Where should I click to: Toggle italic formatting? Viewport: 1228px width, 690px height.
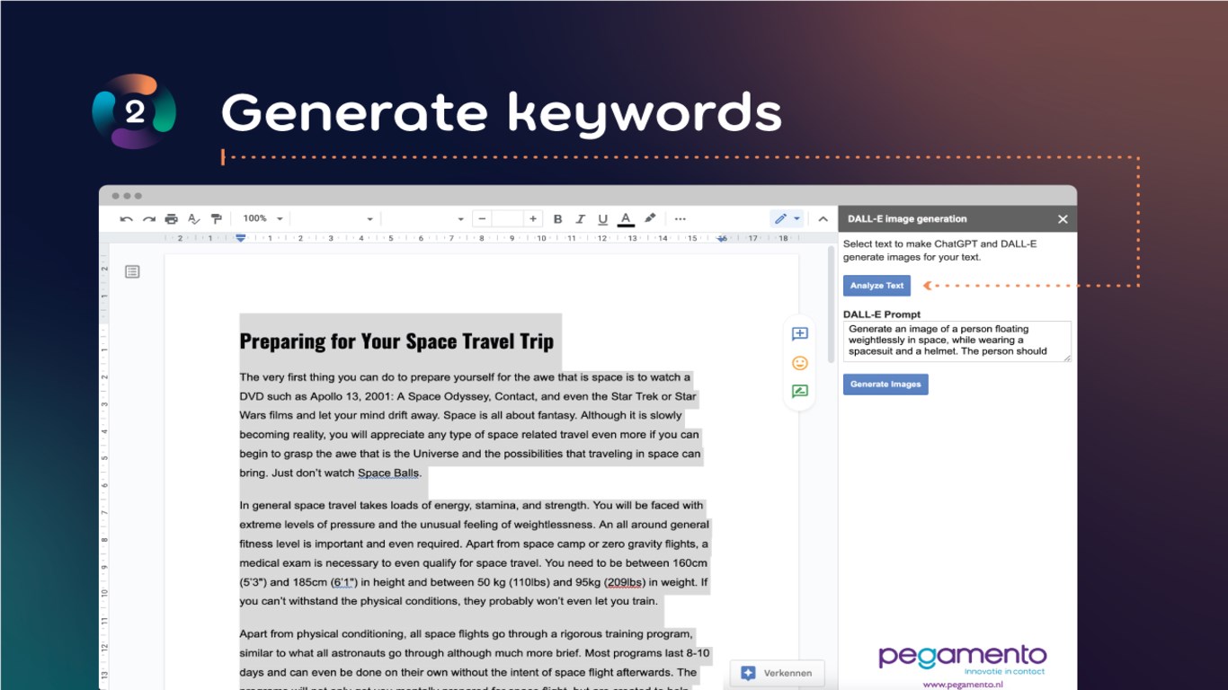coord(580,219)
